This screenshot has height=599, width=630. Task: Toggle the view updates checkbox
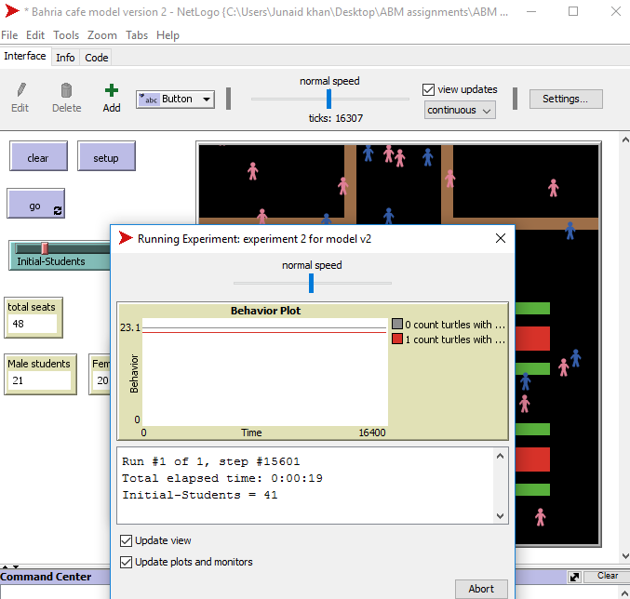(428, 90)
